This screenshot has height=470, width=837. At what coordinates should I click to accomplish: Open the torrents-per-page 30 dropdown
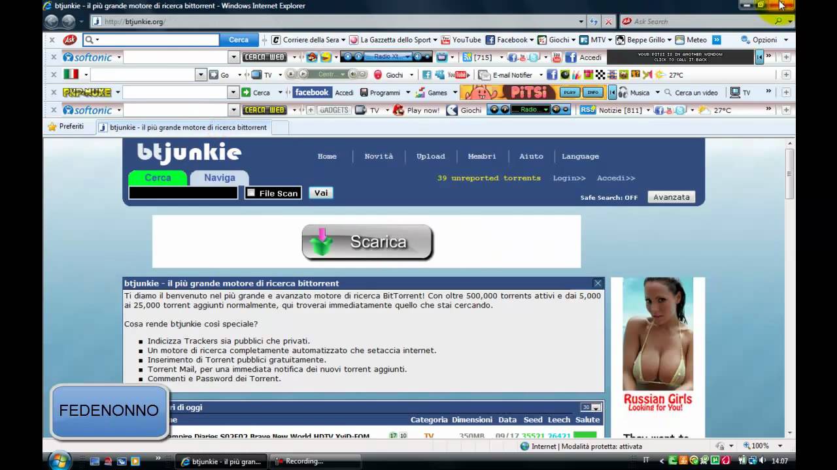pyautogui.click(x=596, y=407)
